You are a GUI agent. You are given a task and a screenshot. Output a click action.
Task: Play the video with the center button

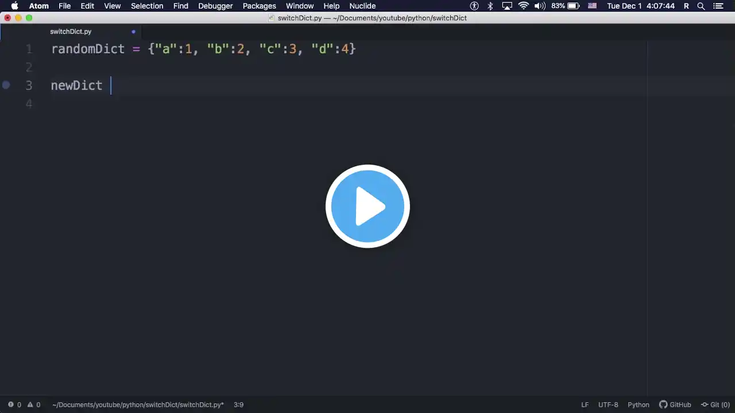tap(367, 206)
